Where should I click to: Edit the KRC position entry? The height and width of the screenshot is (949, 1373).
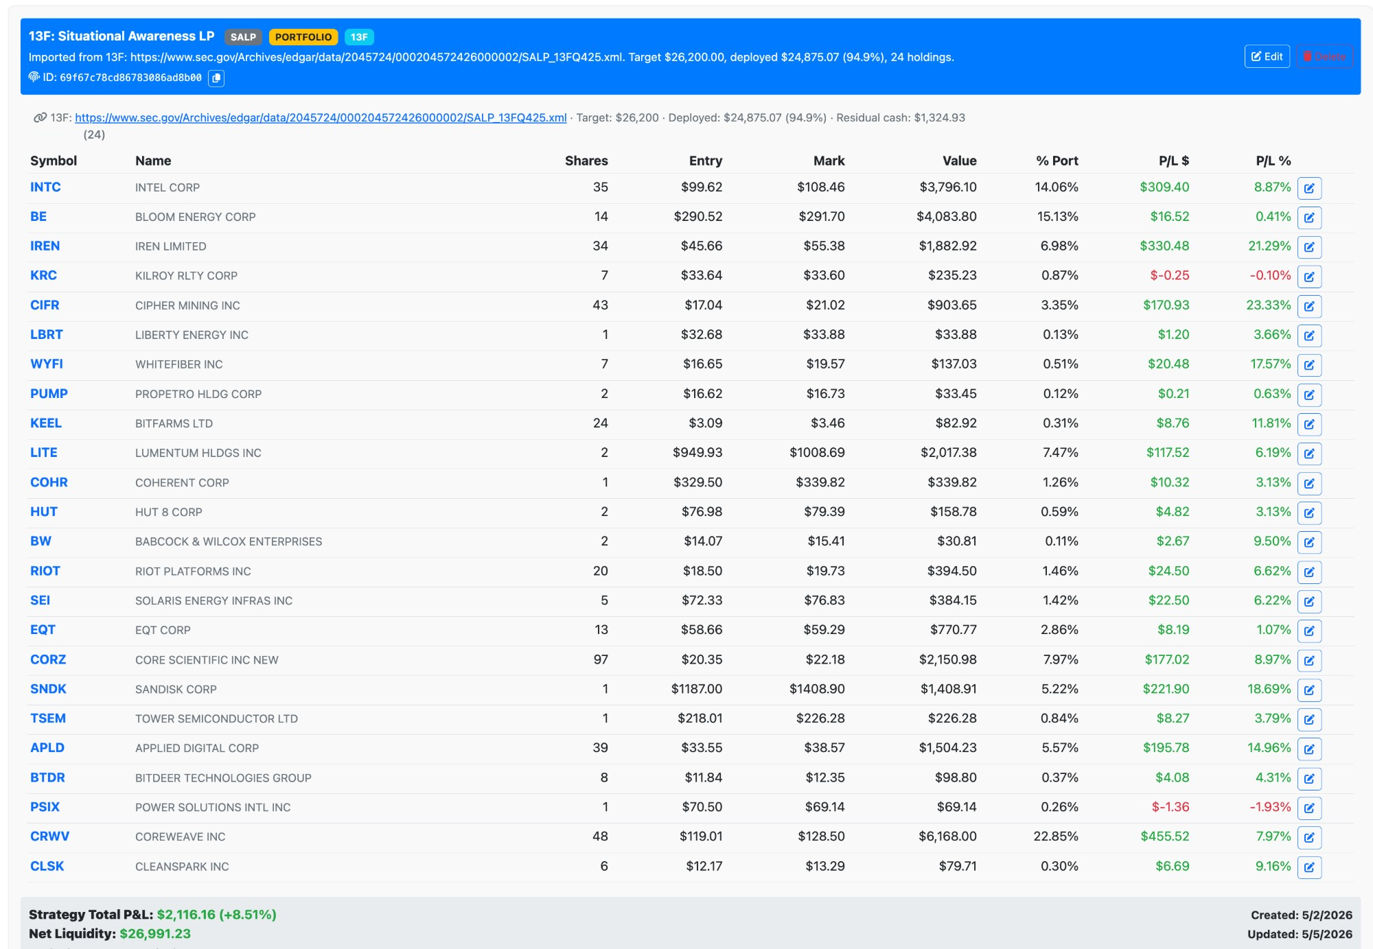click(x=1309, y=277)
